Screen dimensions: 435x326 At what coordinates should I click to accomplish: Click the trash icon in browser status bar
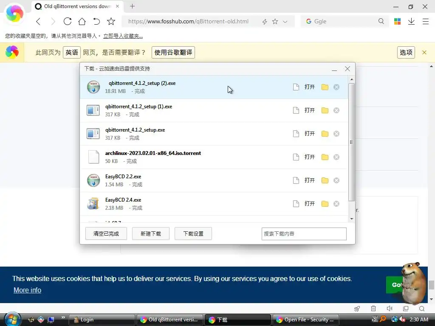pyautogui.click(x=373, y=309)
